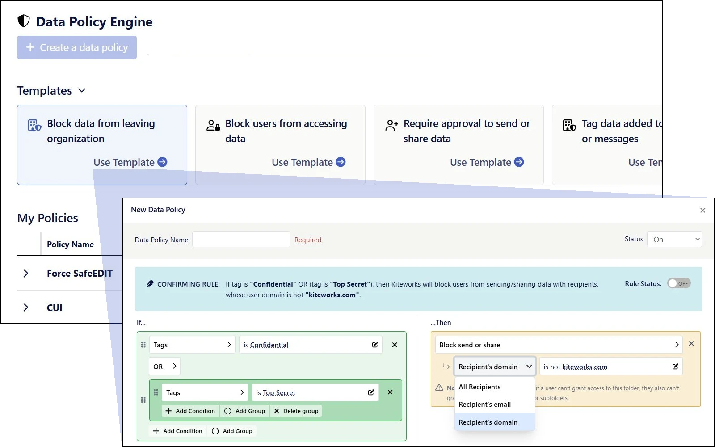Expand the CUI policy row

pyautogui.click(x=26, y=307)
